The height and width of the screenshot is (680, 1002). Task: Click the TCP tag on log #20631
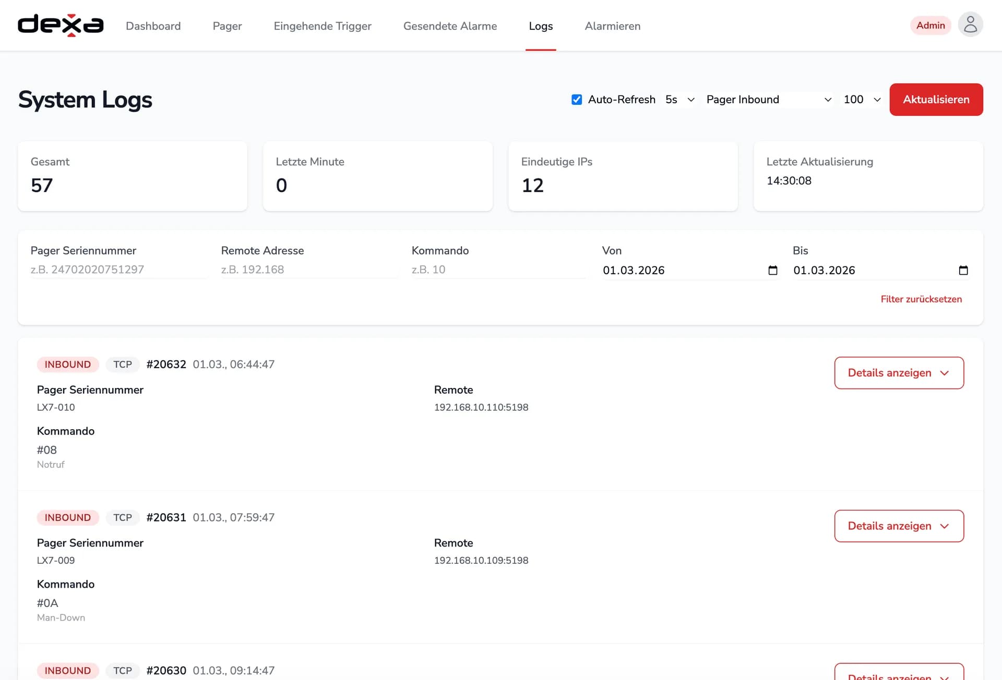[123, 517]
